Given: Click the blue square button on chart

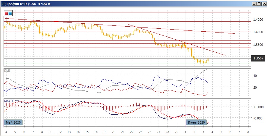Looking at the screenshot, I should [x=10, y=14].
